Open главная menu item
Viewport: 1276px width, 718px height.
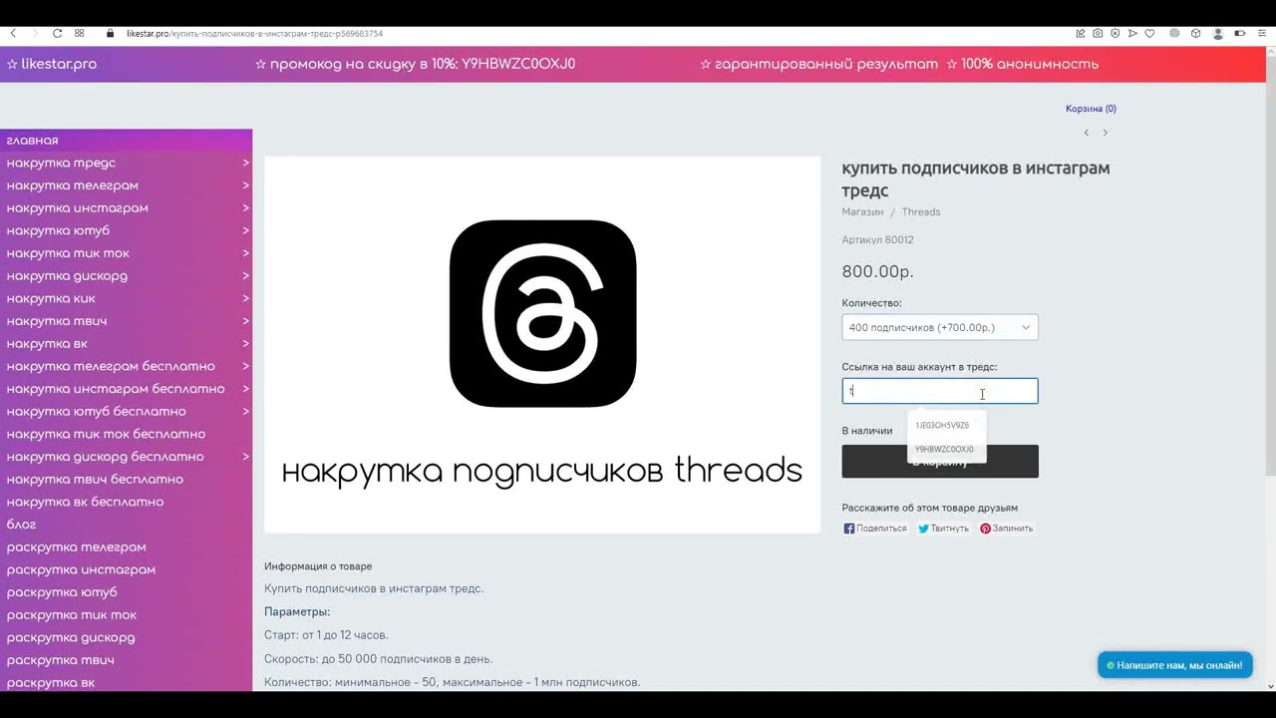(x=126, y=141)
